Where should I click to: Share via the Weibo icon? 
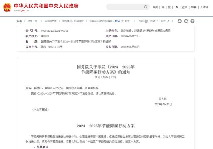180,21
